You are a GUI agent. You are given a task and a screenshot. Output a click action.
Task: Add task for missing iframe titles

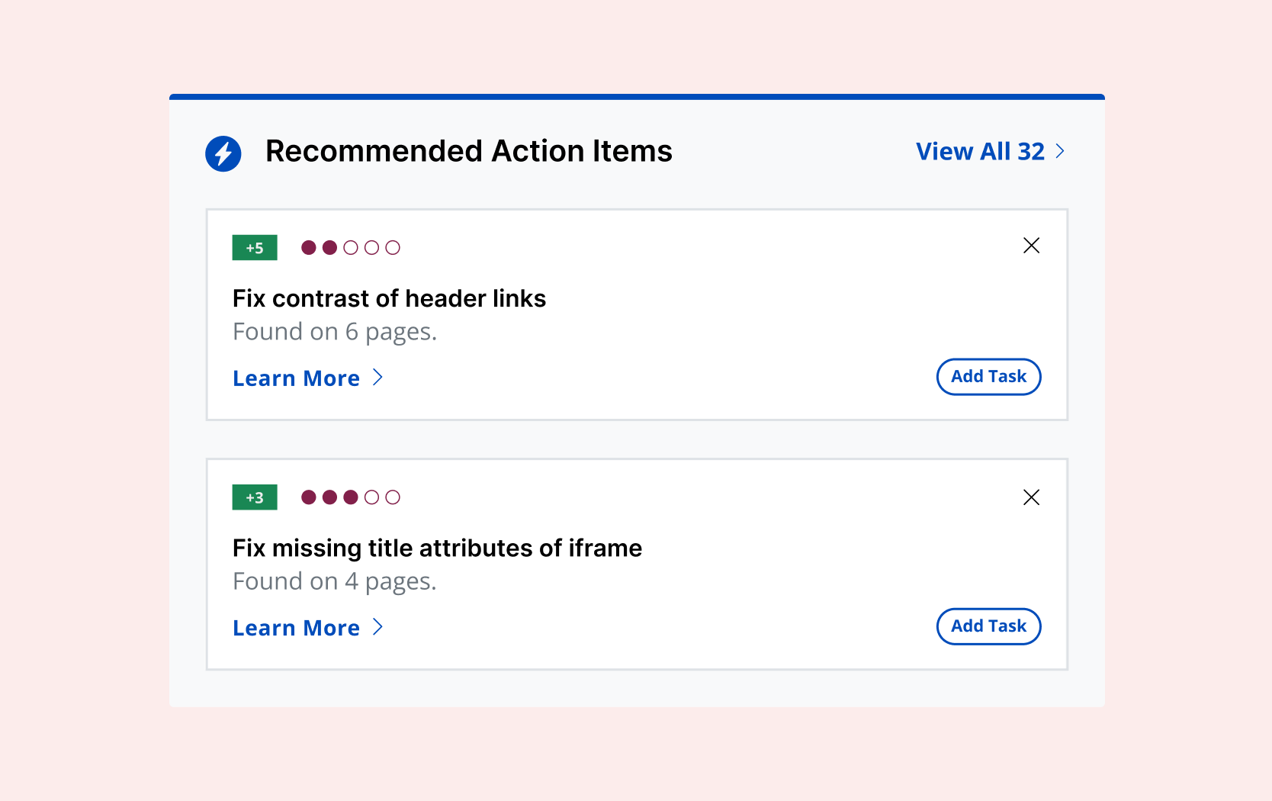[988, 626]
